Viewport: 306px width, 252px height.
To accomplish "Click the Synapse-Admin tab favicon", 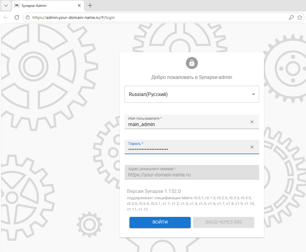I will [x=17, y=5].
